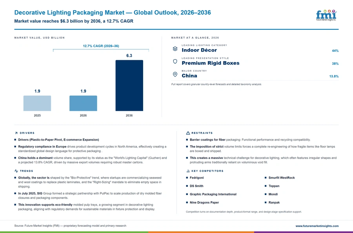Click the MARKET VALUE, USD BILLION heading
The width and height of the screenshot is (353, 233).
[39, 38]
